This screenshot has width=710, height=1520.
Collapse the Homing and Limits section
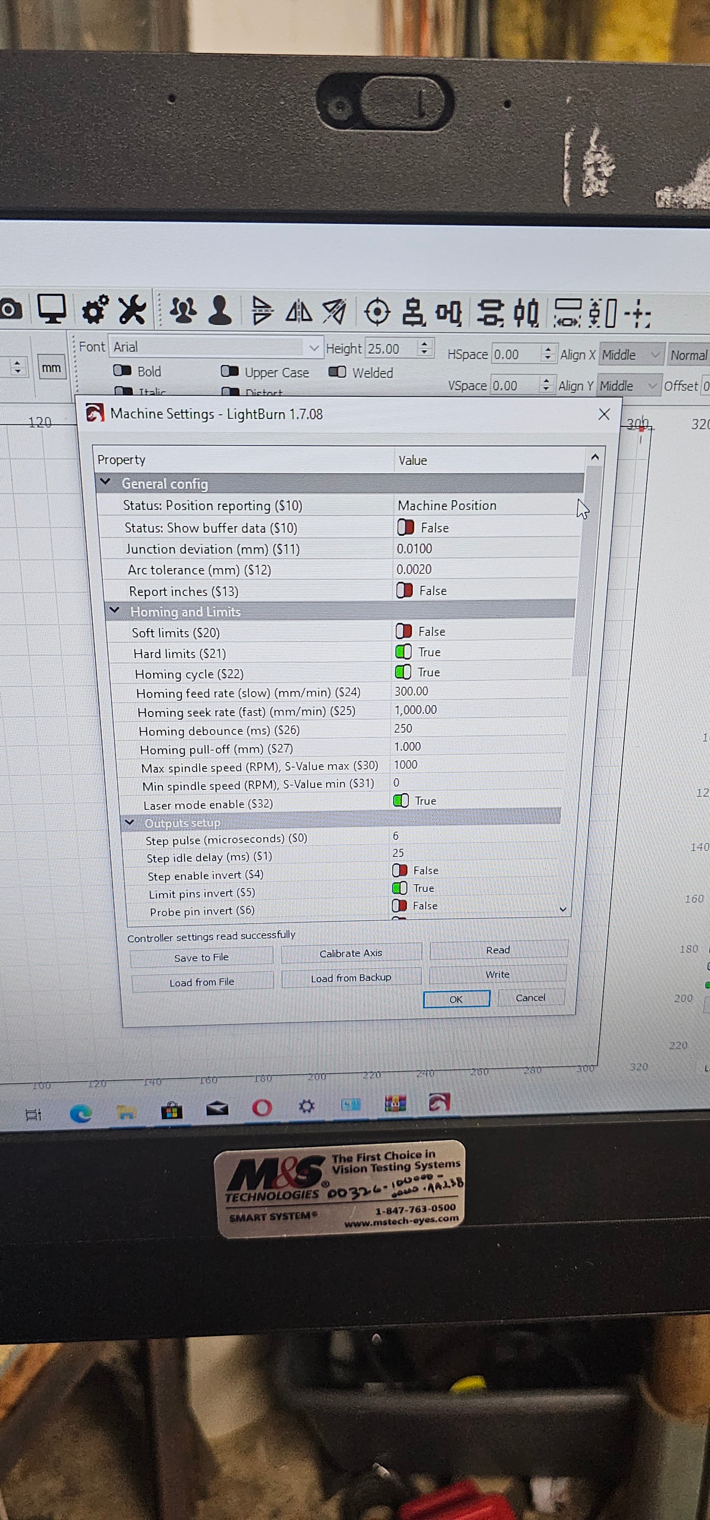coord(114,610)
